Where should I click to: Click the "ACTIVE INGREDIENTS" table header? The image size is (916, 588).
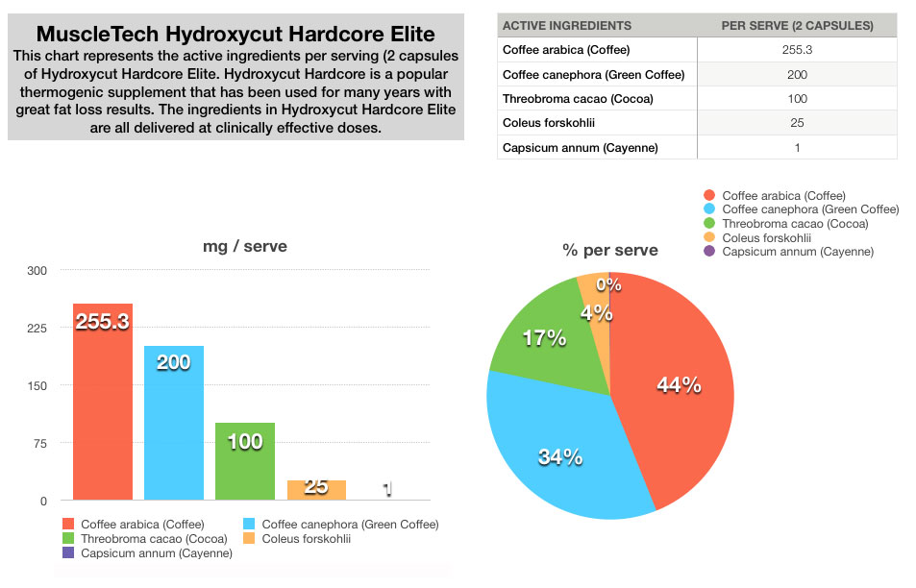[567, 26]
